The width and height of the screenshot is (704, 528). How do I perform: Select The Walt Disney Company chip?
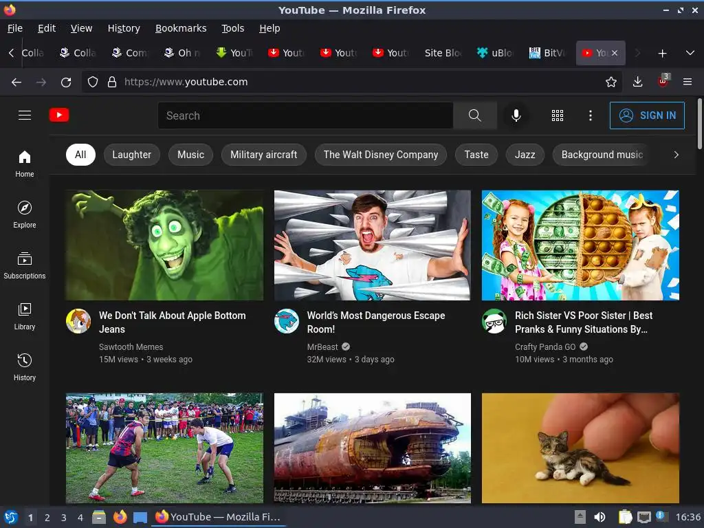(381, 155)
